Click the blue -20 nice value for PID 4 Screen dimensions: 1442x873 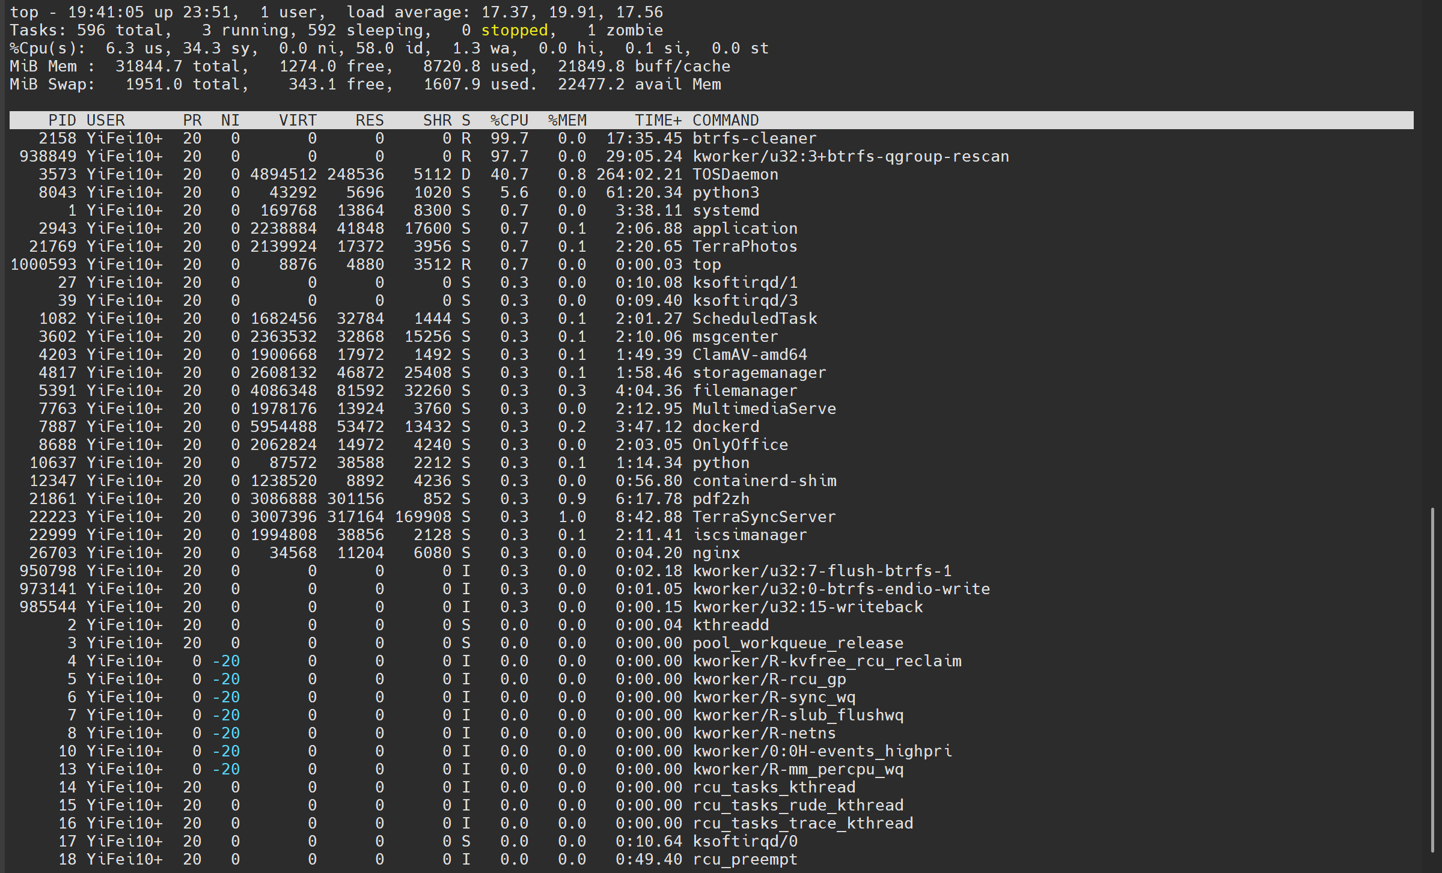[x=226, y=661]
